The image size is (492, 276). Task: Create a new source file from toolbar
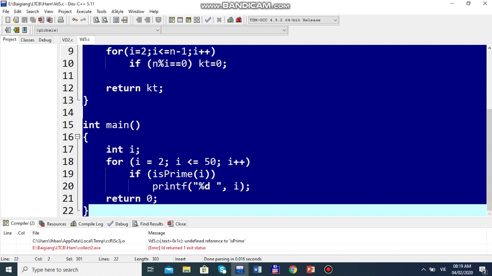tap(8, 20)
